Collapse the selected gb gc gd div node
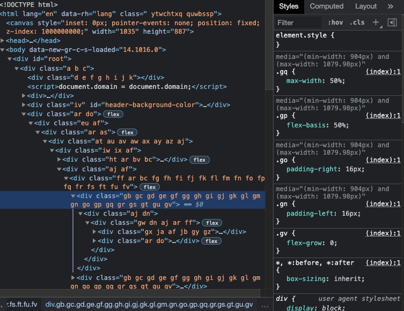This screenshot has width=404, height=311. 73,196
